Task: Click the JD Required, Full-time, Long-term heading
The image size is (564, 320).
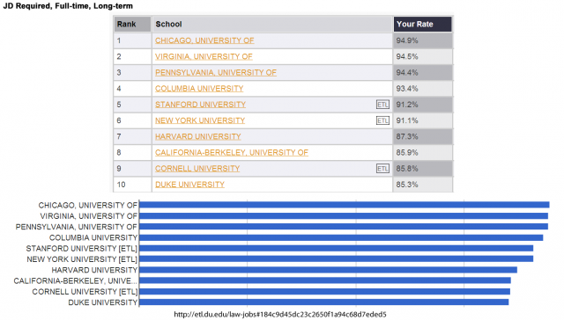Action: [x=68, y=6]
